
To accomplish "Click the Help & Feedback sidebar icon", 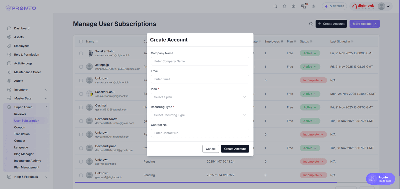I will pyautogui.click(x=9, y=177).
